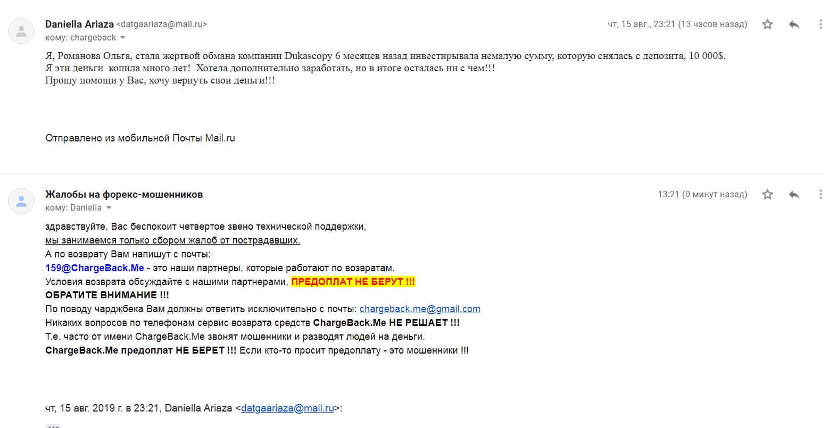The image size is (837, 428).
Task: Expand recipient details next to 'кому: chargeback'
Action: point(123,38)
